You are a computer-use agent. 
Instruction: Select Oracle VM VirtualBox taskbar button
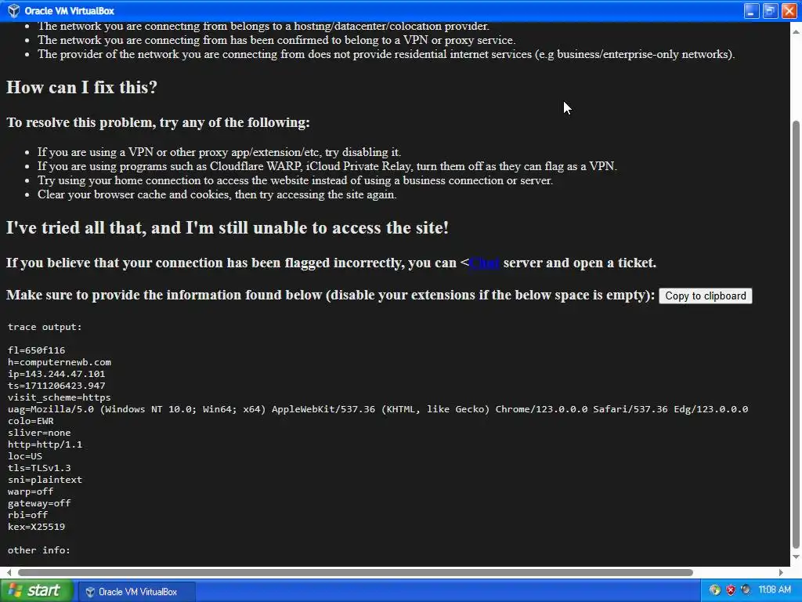coord(137,592)
